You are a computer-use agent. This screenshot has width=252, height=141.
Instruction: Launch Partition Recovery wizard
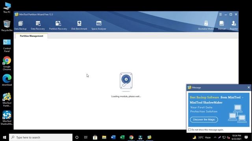(58, 25)
